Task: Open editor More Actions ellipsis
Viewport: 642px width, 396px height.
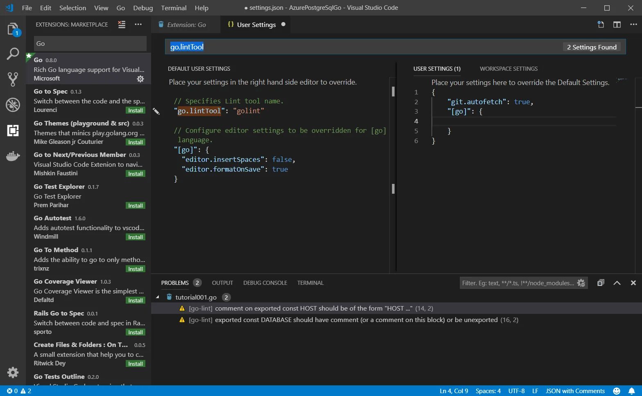Action: (633, 25)
